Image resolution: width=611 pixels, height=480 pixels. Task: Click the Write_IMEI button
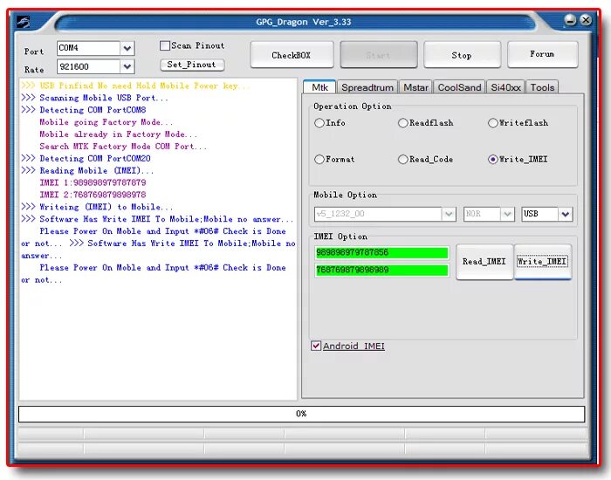[542, 262]
